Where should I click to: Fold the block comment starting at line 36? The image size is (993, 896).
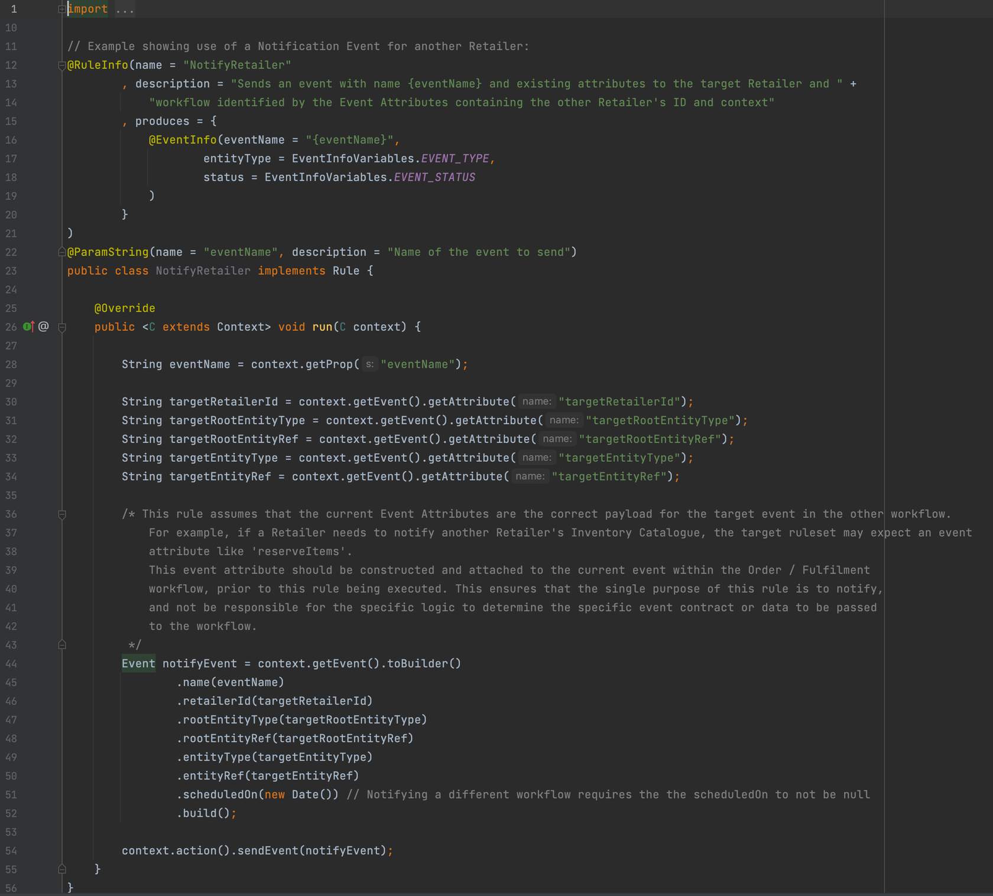coord(62,514)
